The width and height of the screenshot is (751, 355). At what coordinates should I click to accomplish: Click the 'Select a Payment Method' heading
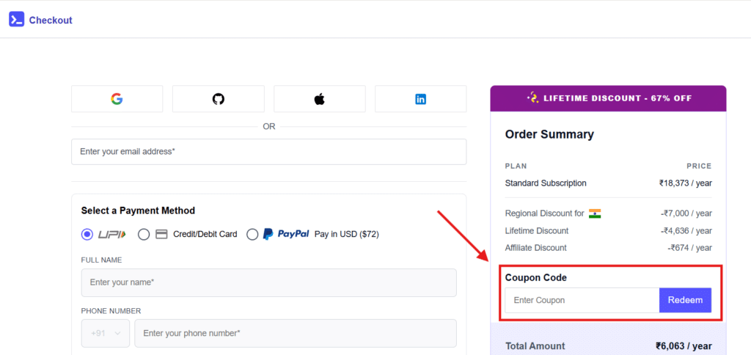coord(138,211)
